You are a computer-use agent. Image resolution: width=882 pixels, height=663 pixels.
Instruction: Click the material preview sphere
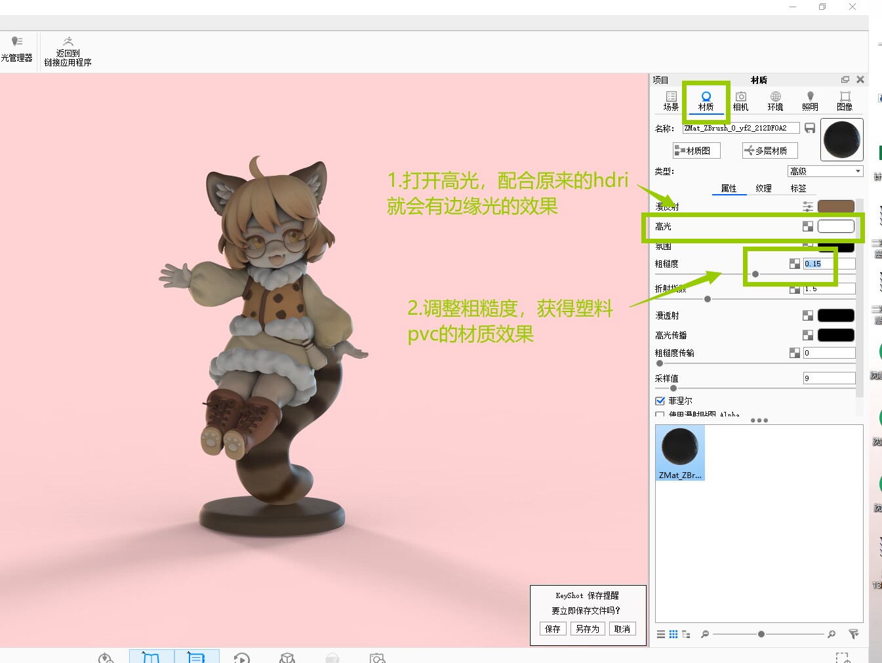[842, 140]
